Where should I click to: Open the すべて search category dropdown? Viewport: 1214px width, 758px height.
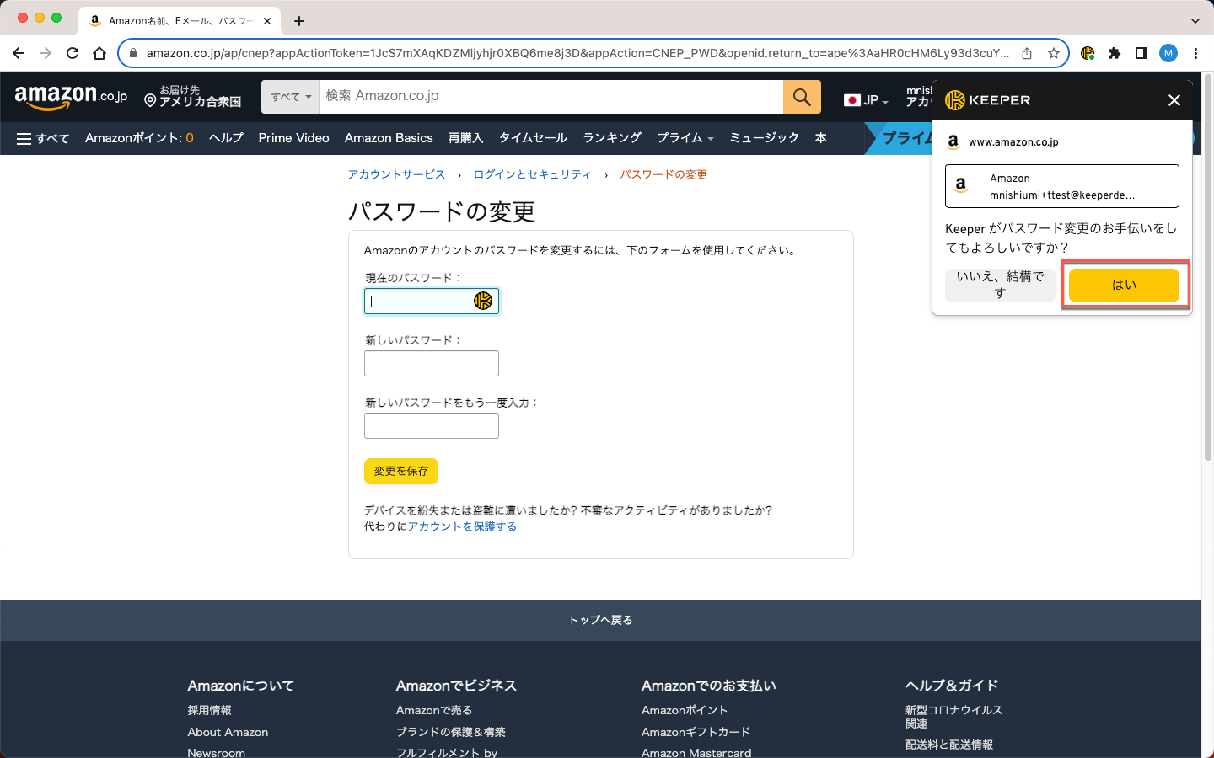(291, 97)
